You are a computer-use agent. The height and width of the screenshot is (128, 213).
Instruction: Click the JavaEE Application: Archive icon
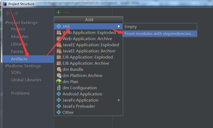[x=59, y=51]
